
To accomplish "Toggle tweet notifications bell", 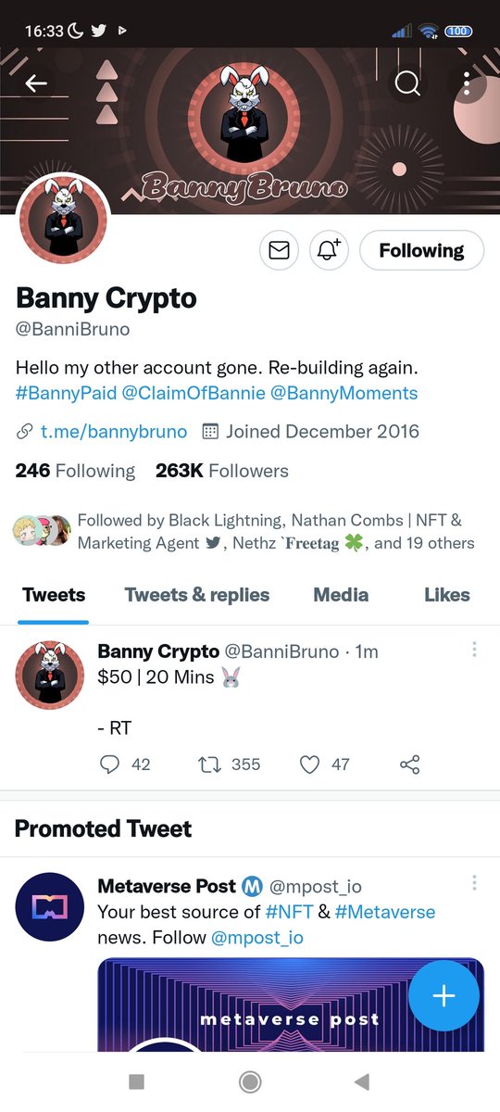I will (x=329, y=250).
